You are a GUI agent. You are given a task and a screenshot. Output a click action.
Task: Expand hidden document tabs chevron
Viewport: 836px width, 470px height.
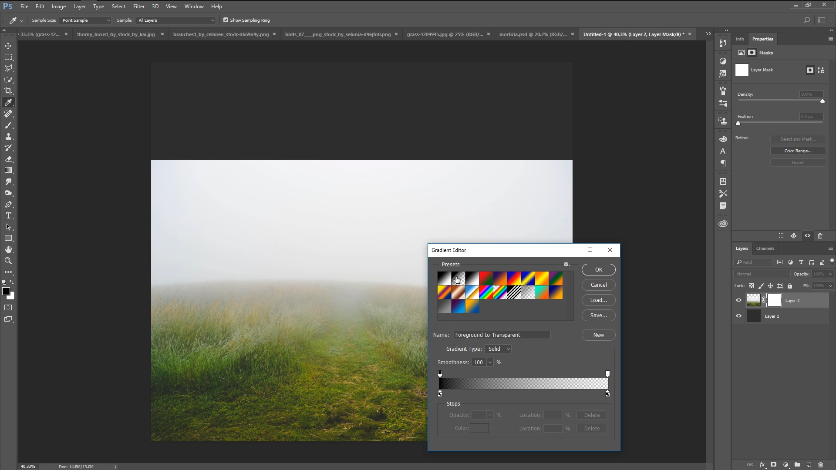(708, 34)
